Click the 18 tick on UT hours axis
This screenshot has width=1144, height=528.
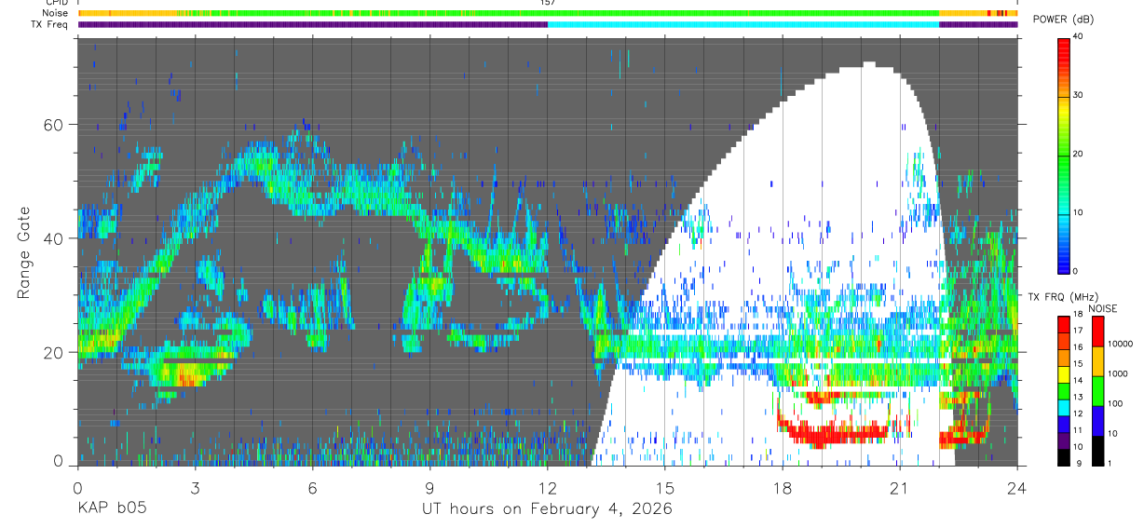(x=783, y=488)
